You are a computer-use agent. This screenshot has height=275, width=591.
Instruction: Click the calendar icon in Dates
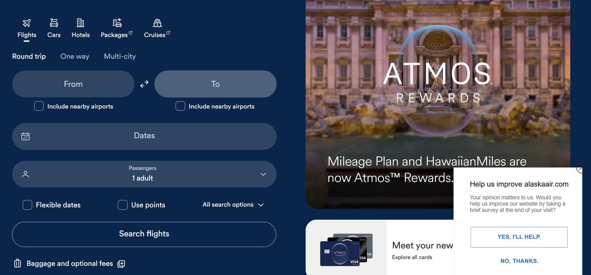pos(26,136)
